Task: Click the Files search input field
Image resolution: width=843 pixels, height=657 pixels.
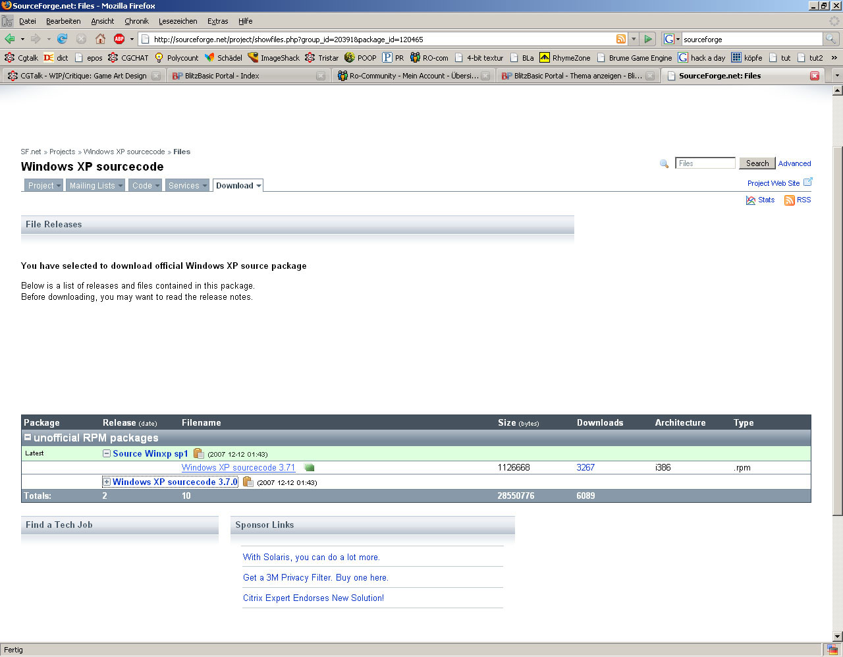Action: 705,163
